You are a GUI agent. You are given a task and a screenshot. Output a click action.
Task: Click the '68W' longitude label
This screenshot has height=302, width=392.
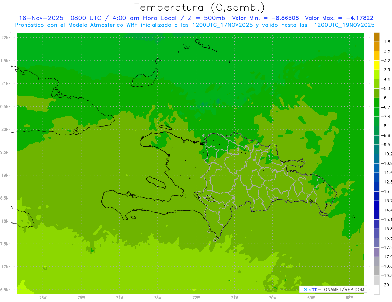click(x=349, y=298)
